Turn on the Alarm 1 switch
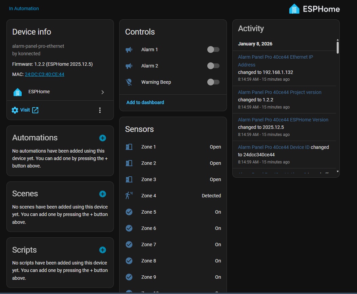 [213, 50]
